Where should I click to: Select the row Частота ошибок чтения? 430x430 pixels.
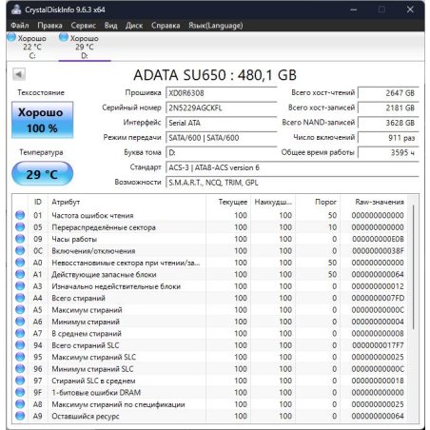click(210, 215)
